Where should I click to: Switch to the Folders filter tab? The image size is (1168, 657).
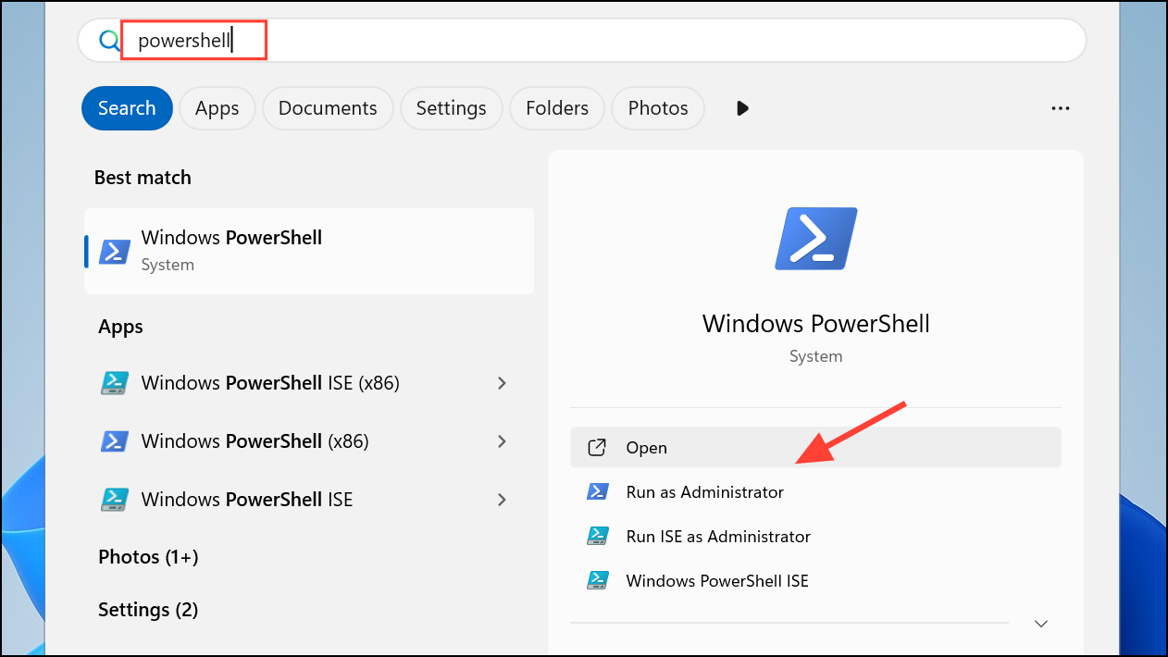[x=557, y=108]
